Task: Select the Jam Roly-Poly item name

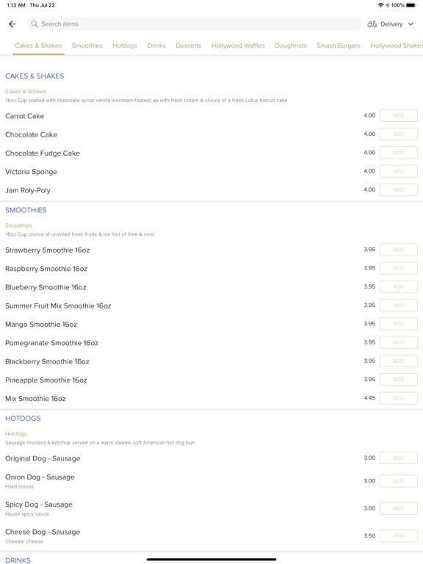Action: (x=28, y=190)
